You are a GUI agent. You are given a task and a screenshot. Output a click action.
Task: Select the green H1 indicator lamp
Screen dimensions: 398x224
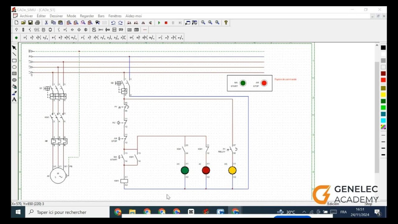[x=185, y=170]
